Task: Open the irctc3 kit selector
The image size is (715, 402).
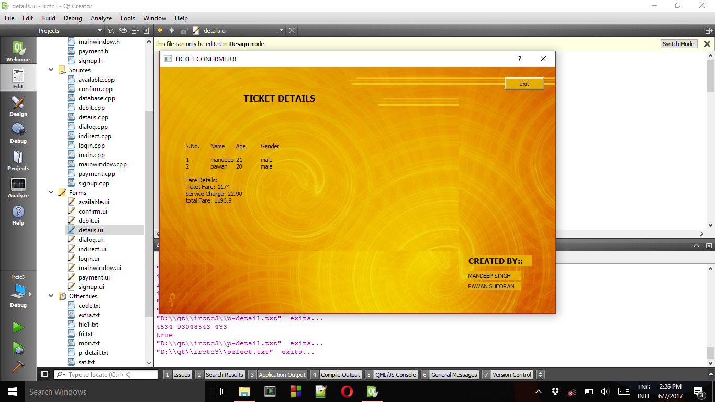Action: click(x=18, y=292)
